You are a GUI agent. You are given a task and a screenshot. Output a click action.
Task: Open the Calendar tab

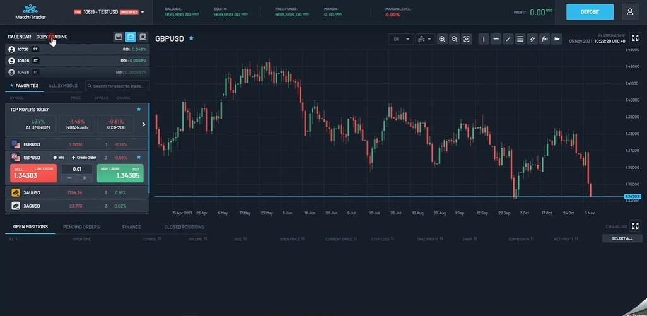pos(20,37)
